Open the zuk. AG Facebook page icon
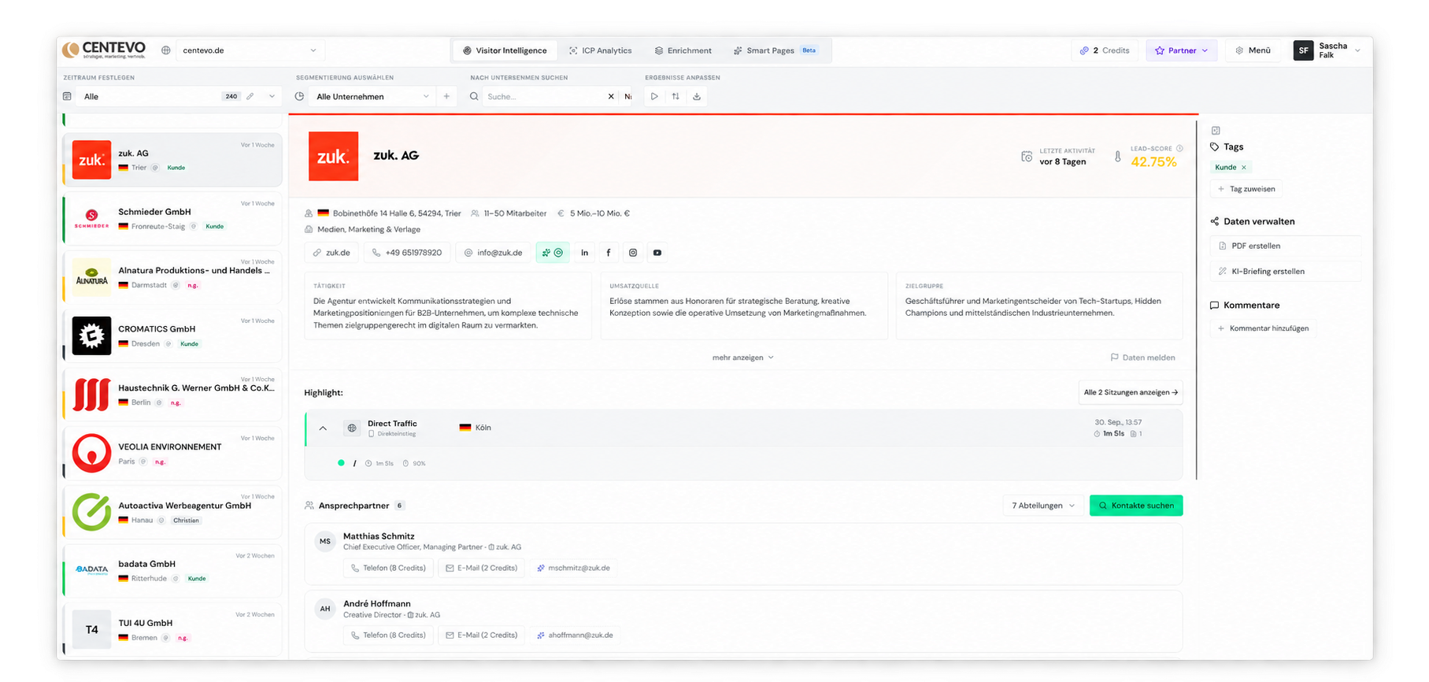 (x=609, y=253)
